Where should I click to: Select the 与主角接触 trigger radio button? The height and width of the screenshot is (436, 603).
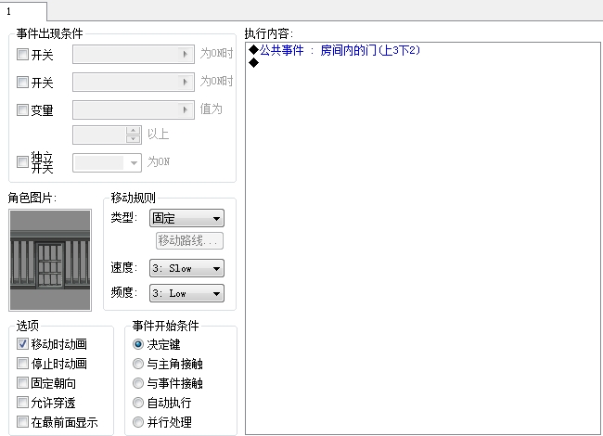(x=138, y=364)
